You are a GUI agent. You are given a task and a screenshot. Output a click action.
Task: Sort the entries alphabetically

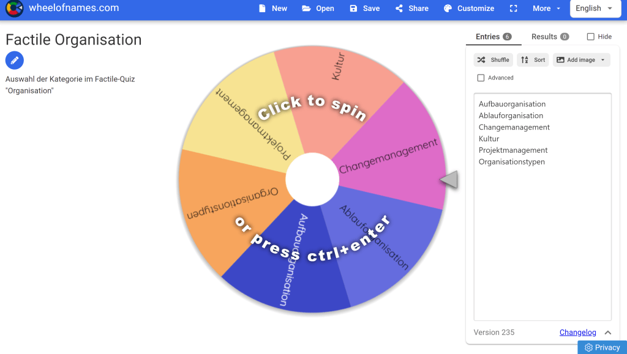click(x=533, y=60)
